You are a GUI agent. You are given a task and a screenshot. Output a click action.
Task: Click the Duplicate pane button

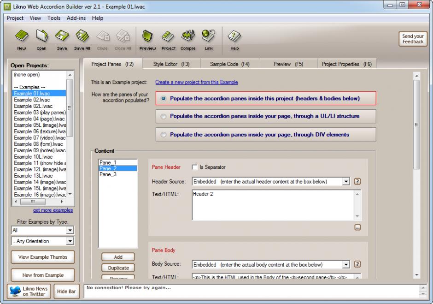(118, 268)
